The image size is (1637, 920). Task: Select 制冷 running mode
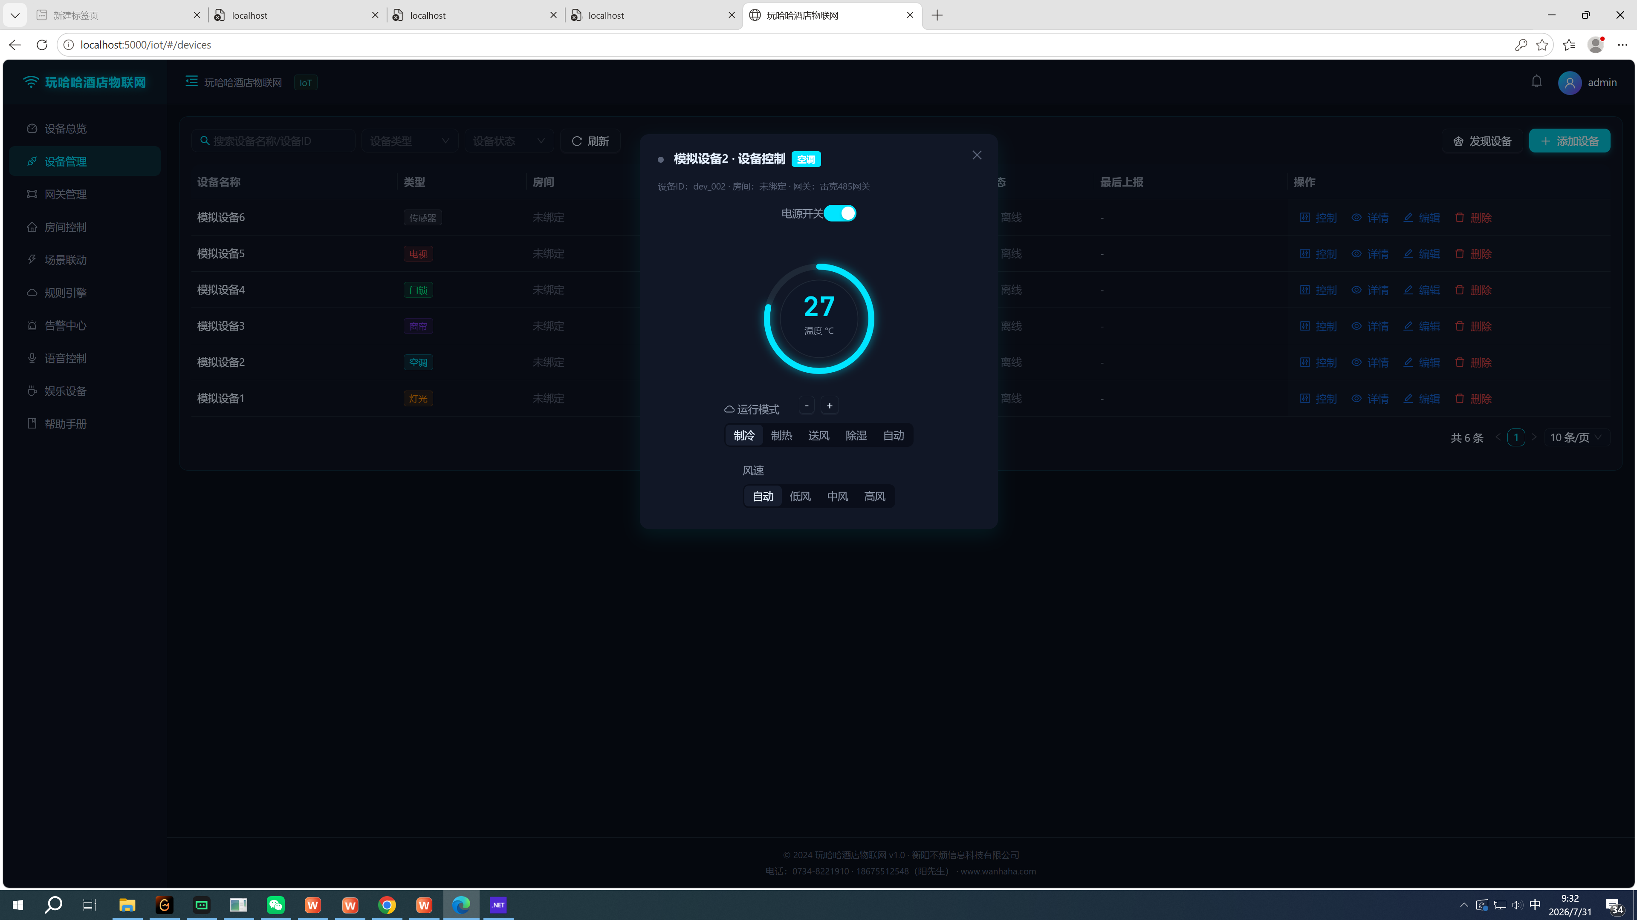tap(744, 436)
